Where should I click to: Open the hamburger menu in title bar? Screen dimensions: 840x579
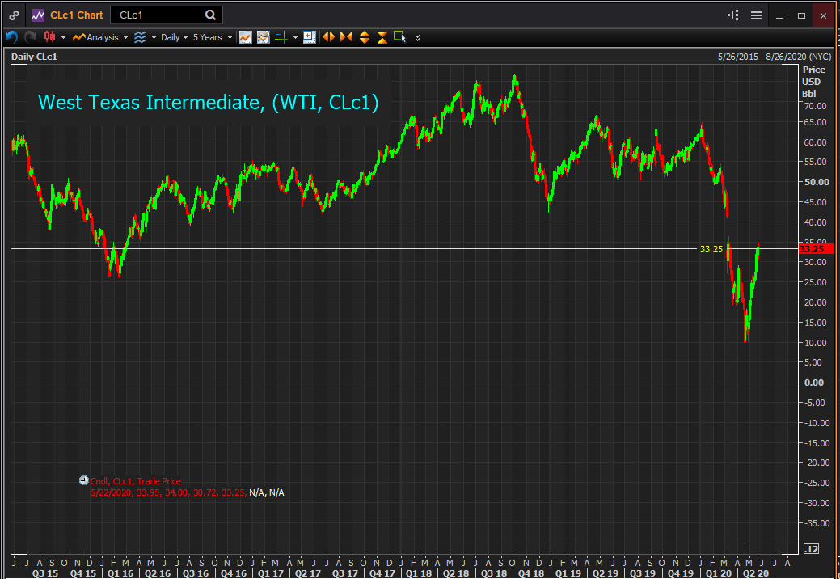[756, 15]
